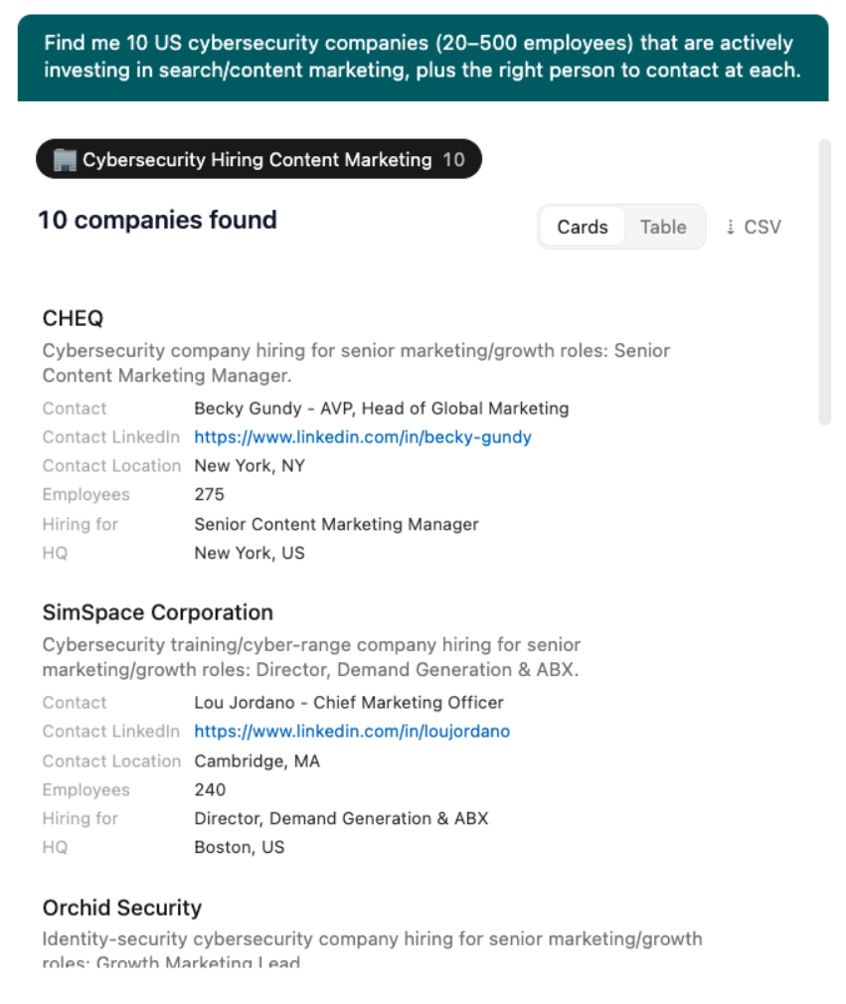846x1004 pixels.
Task: Open the Cybersecurity Hiring Content Marketing pill
Action: (258, 159)
